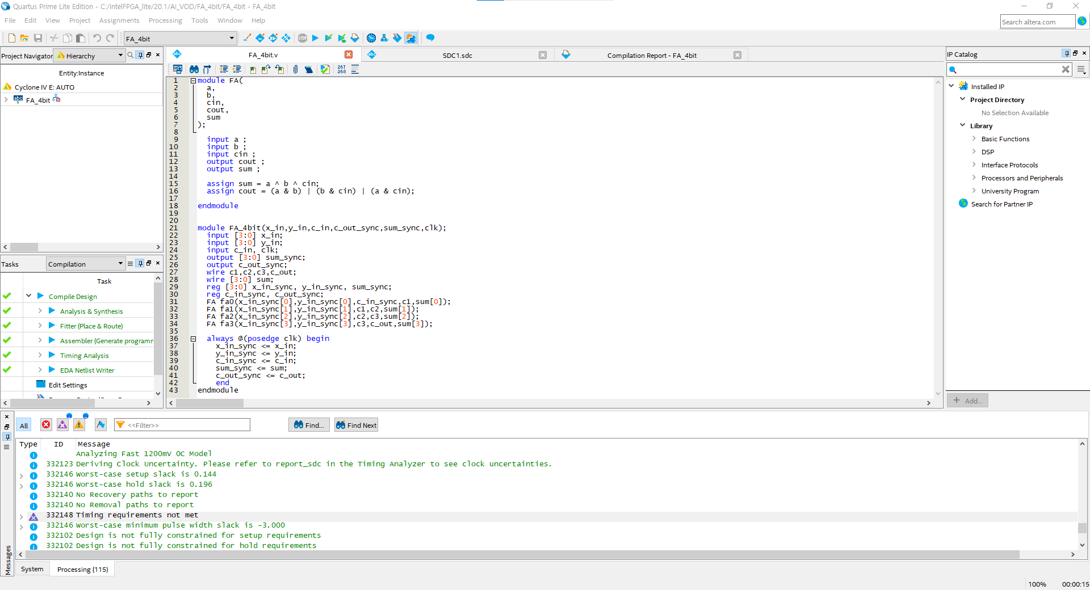Image resolution: width=1090 pixels, height=590 pixels.
Task: Click Edit Settings in Tasks list
Action: click(x=68, y=385)
